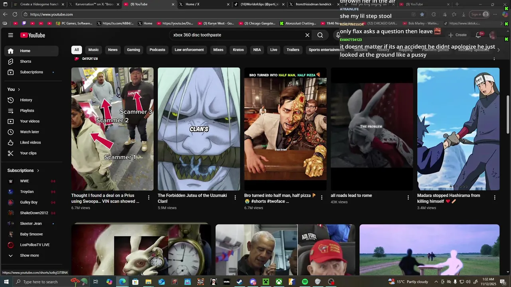Open the Windows Start menu

click(6, 282)
